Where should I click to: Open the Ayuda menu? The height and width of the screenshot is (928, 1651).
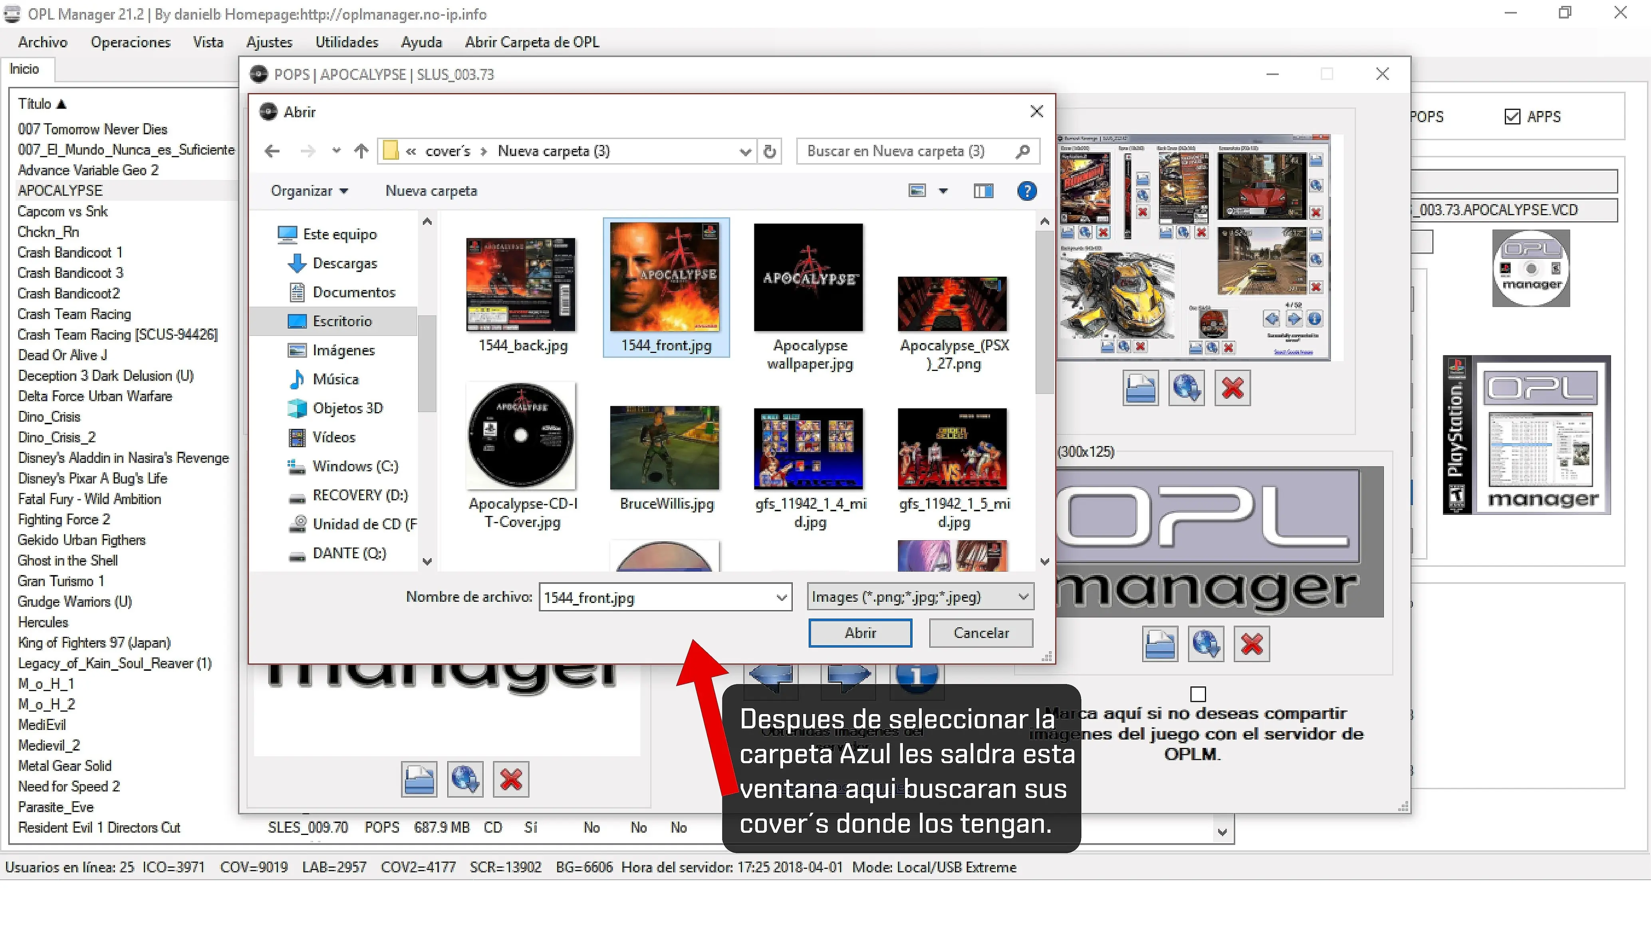click(x=422, y=42)
